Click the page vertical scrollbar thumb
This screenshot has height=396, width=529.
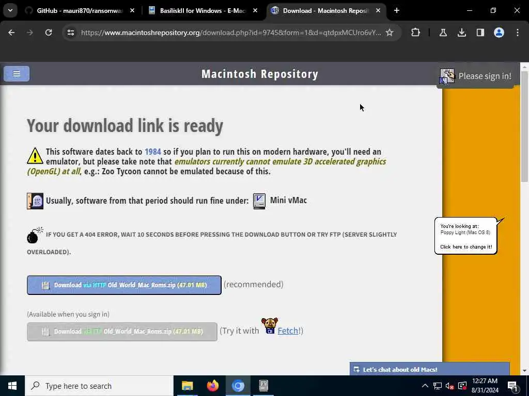tap(524, 126)
